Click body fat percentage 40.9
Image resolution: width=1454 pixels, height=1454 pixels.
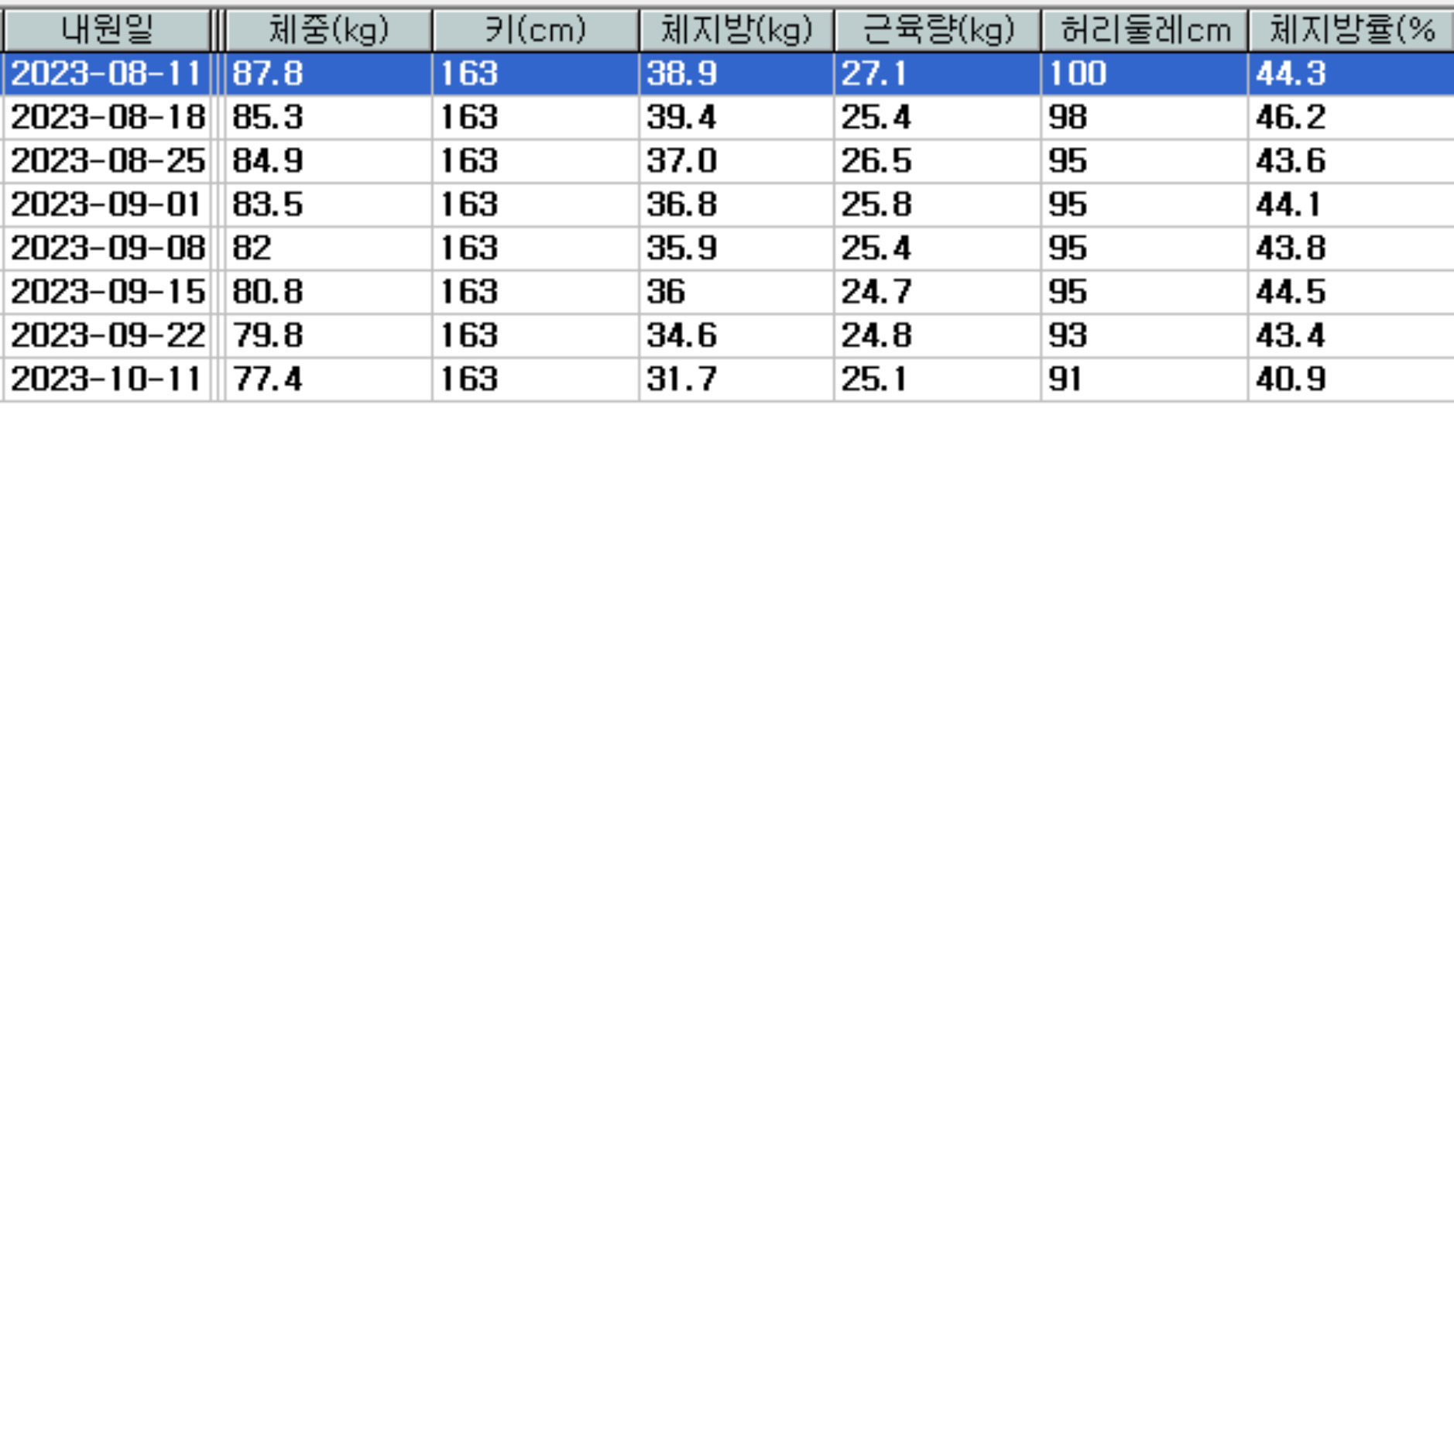[x=1291, y=379]
